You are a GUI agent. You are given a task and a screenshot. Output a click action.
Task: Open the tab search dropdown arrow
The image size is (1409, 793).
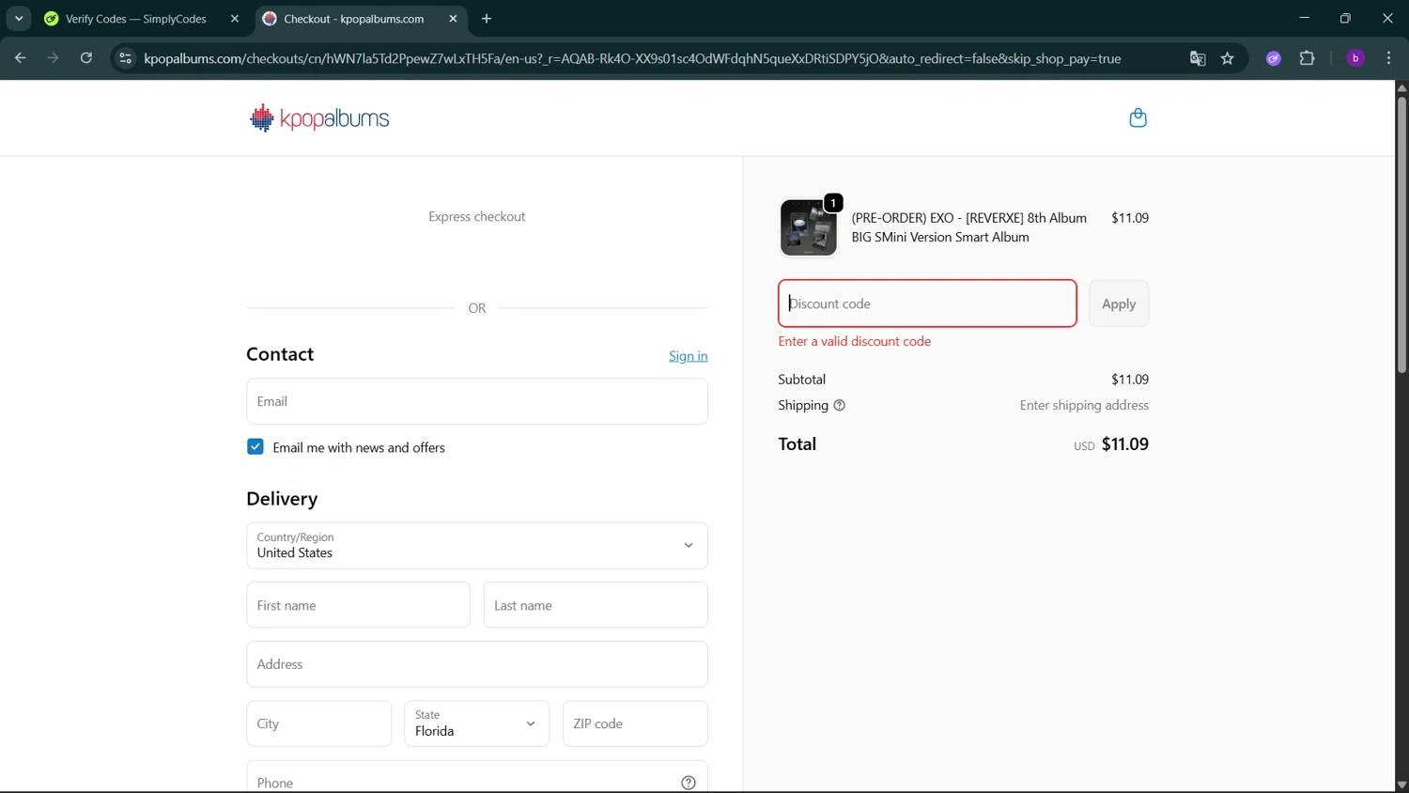pyautogui.click(x=19, y=19)
